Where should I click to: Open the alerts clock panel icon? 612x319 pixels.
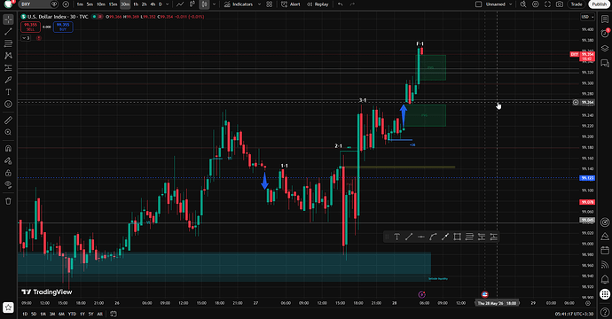(x=605, y=33)
